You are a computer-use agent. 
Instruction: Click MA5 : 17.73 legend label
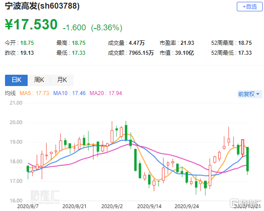click(x=34, y=93)
